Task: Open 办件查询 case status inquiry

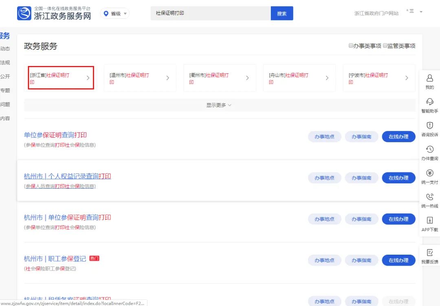Action: (429, 152)
